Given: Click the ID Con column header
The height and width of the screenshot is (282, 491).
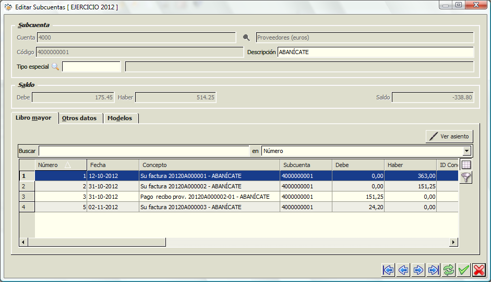Looking at the screenshot, I should tap(448, 165).
